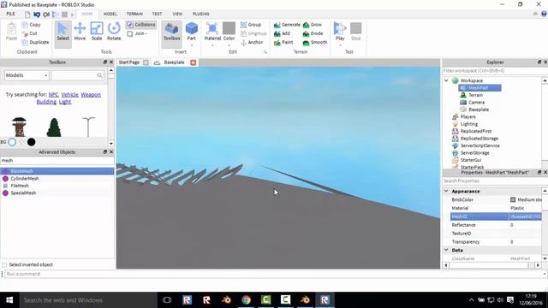The image size is (548, 308).
Task: Choose the Scale tool
Action: click(97, 32)
